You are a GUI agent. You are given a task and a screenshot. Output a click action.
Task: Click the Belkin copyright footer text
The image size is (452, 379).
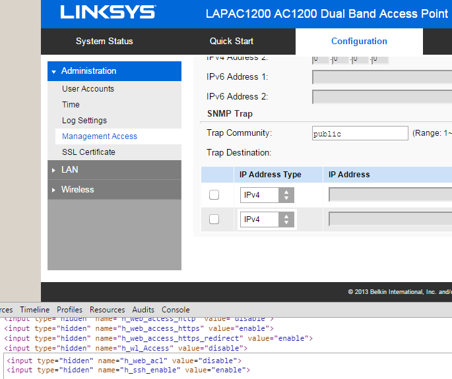pos(400,292)
